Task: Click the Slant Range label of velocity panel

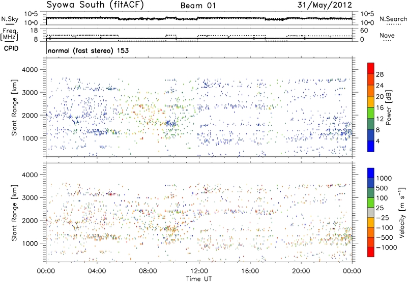Action: click(x=14, y=213)
